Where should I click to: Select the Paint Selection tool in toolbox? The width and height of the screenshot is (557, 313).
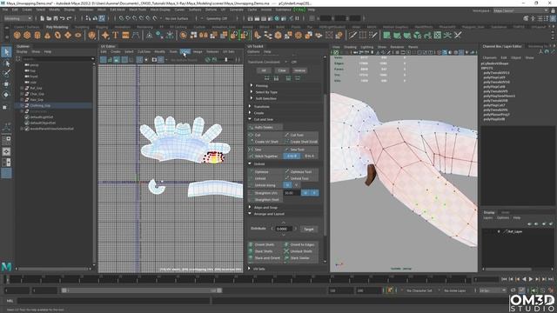(6, 73)
